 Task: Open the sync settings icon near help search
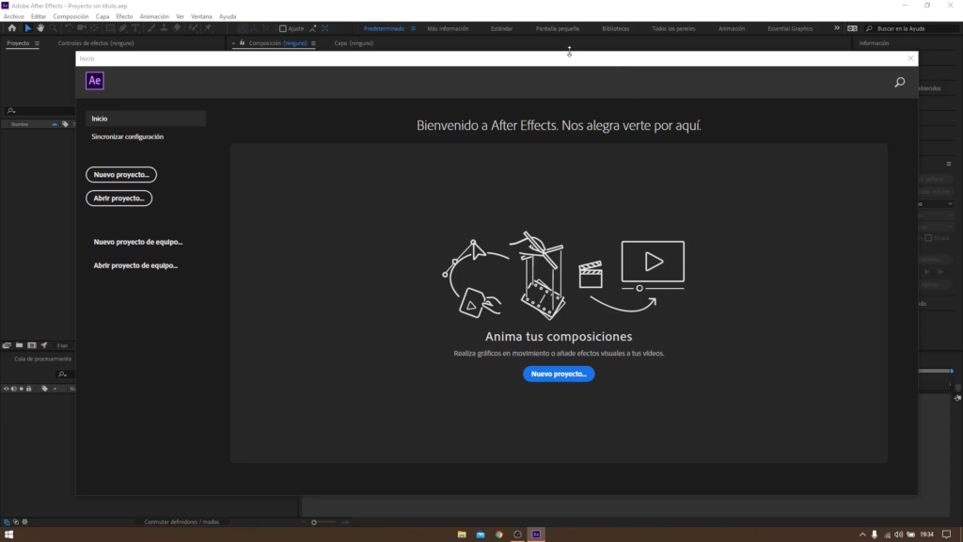[x=852, y=28]
